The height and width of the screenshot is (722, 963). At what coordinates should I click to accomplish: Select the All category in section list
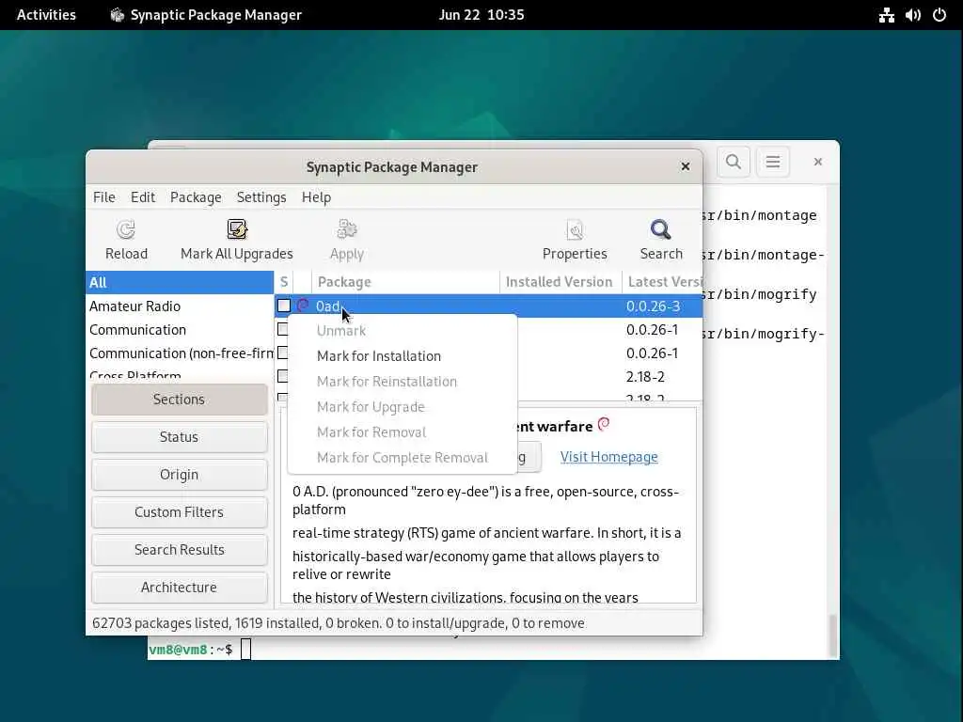pos(180,282)
